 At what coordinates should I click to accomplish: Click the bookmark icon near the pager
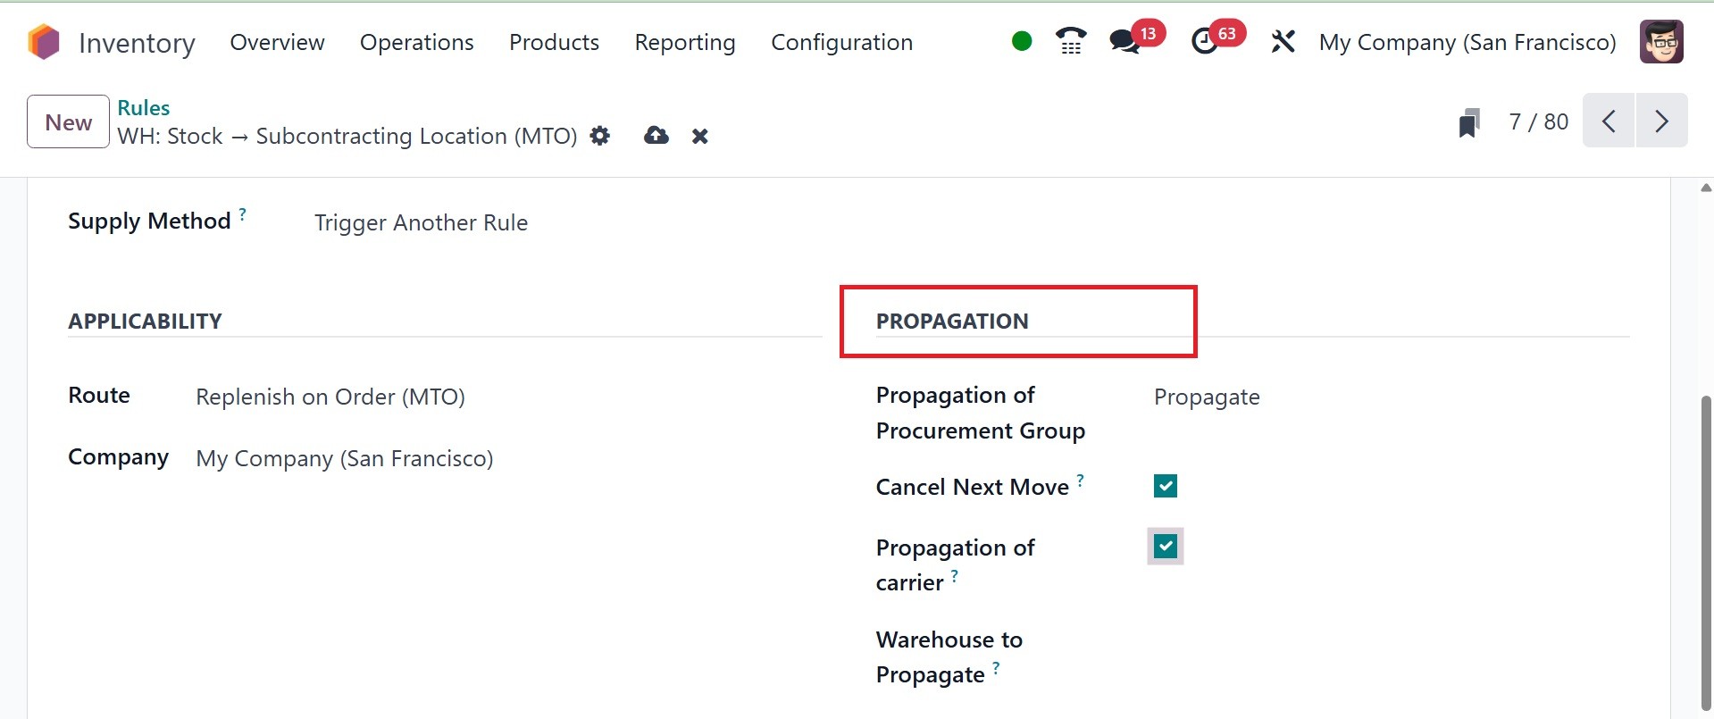[x=1468, y=122]
